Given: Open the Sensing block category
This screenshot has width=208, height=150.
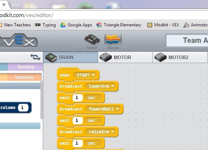Looking at the screenshot, I should click(25, 67).
